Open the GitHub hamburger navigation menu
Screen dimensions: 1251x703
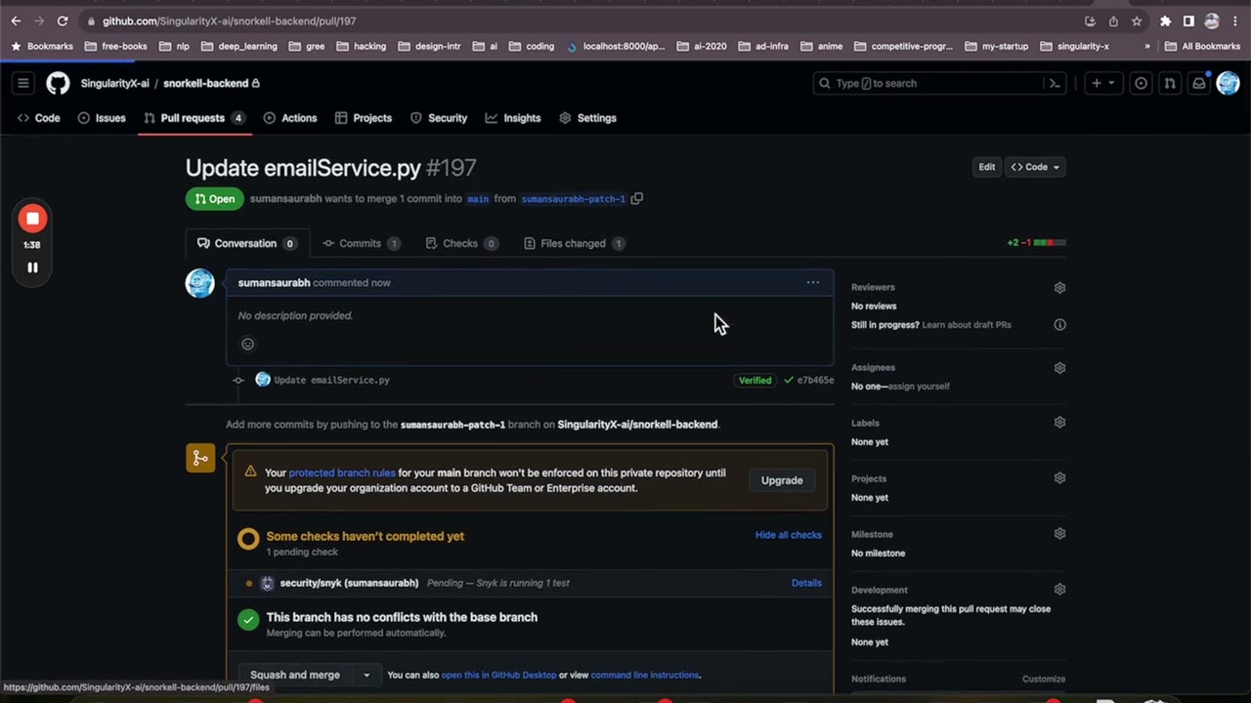[x=23, y=83]
